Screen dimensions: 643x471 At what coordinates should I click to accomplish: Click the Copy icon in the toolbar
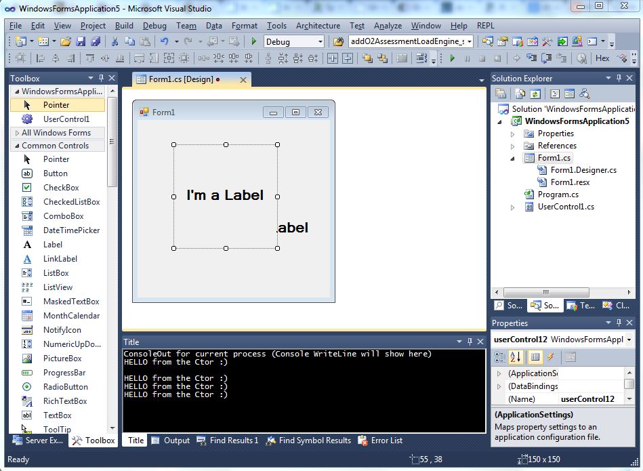click(x=129, y=41)
